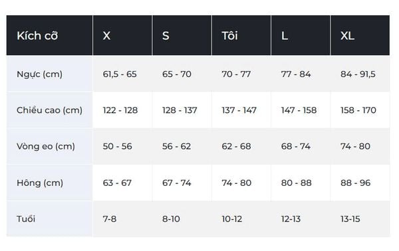
Task: Select the L size column header
Action: (x=301, y=35)
